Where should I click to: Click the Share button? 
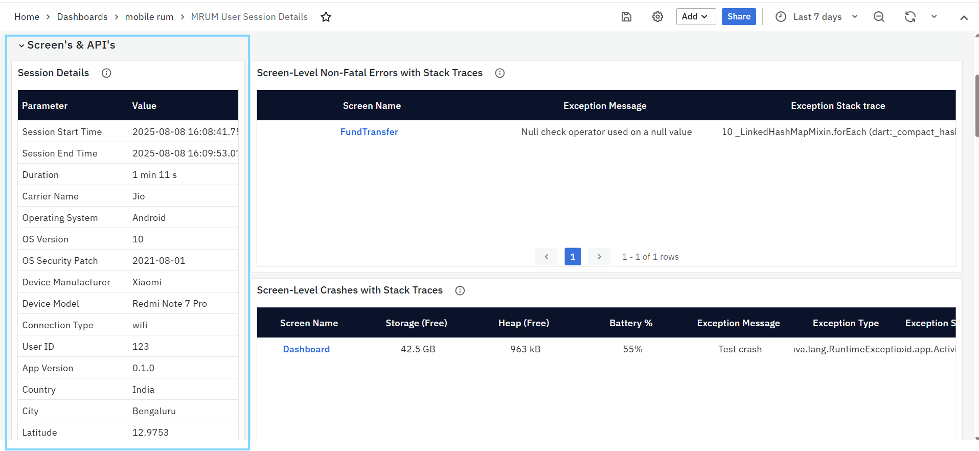click(739, 16)
